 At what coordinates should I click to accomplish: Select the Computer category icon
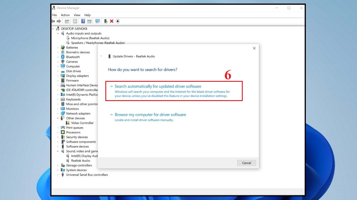point(63,66)
